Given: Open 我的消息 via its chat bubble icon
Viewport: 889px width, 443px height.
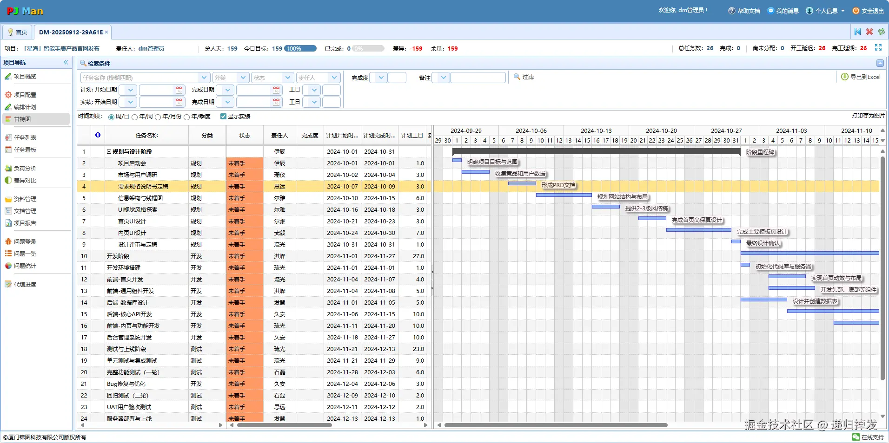Looking at the screenshot, I should (771, 11).
